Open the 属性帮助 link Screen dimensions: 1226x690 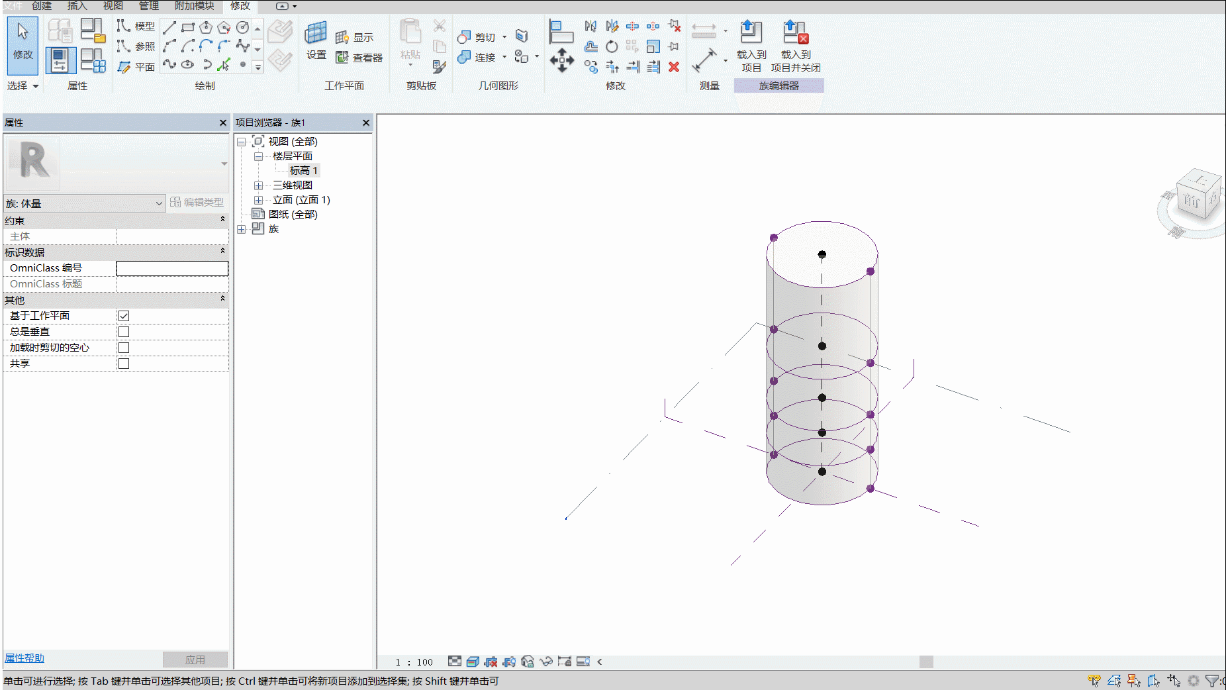[24, 658]
